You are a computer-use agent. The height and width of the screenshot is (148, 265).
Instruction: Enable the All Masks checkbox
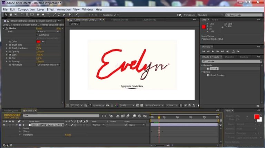coord(38,35)
